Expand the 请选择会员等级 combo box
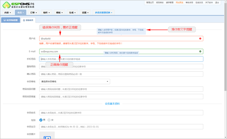This screenshot has width=227, height=139. pyautogui.click(x=75, y=82)
